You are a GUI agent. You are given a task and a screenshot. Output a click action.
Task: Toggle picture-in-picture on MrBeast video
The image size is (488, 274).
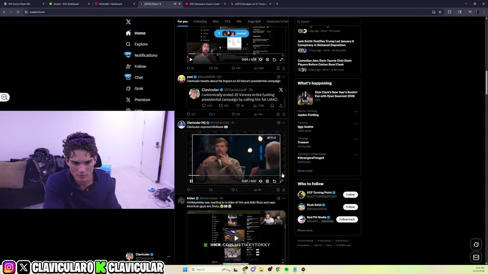[274, 181]
